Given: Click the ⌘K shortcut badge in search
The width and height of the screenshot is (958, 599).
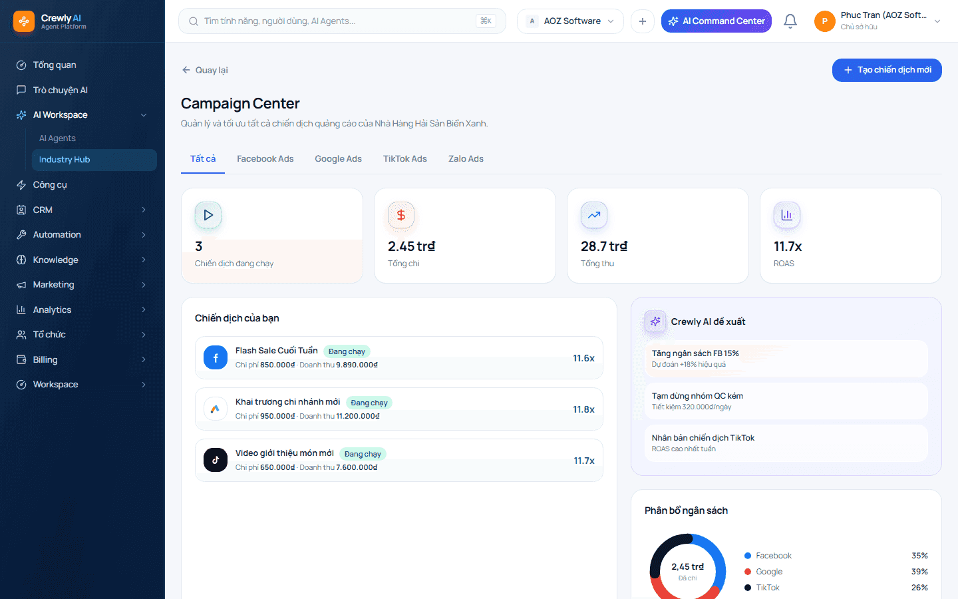Looking at the screenshot, I should pyautogui.click(x=486, y=21).
